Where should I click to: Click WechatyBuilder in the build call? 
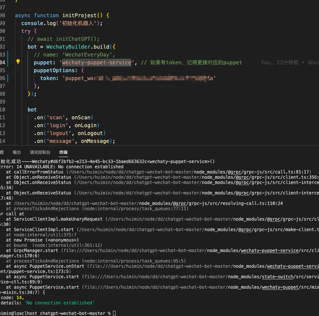[x=68, y=47]
